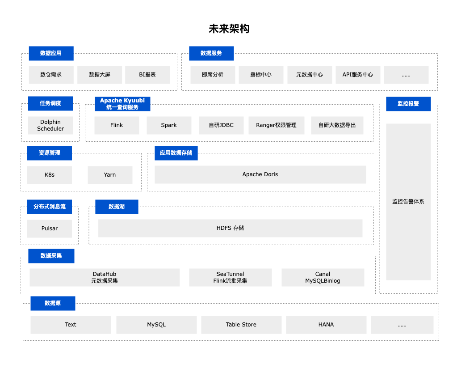Viewport: 457px width, 377px height.
Task: Select the K8s box
Action: (x=49, y=175)
